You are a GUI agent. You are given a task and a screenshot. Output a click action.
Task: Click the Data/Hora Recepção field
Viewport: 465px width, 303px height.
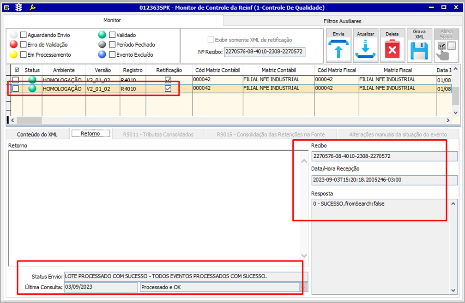coord(384,180)
